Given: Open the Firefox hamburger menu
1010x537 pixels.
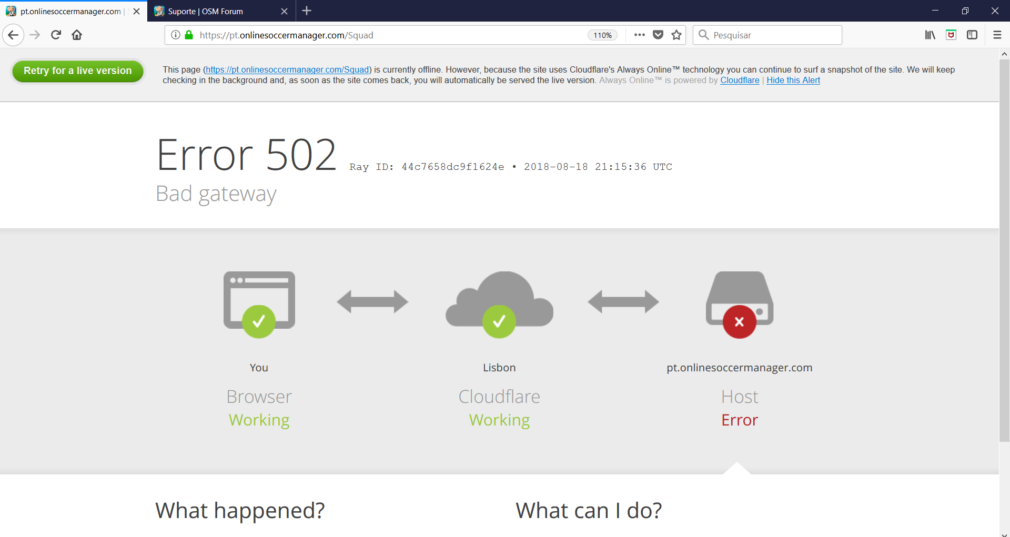Looking at the screenshot, I should tap(997, 35).
